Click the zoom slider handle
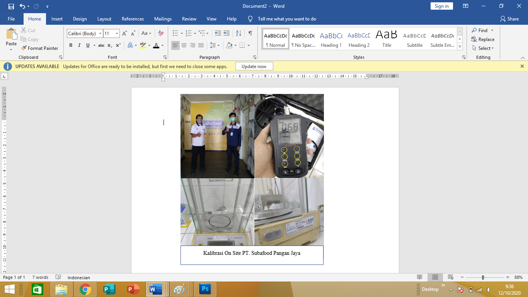Viewport: 528px width, 297px height. (483, 277)
